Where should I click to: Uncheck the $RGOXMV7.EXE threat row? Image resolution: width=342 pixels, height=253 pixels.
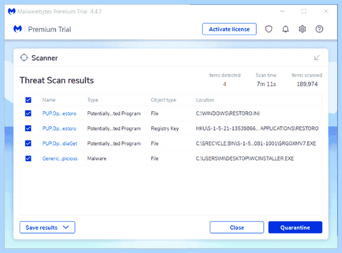[28, 143]
